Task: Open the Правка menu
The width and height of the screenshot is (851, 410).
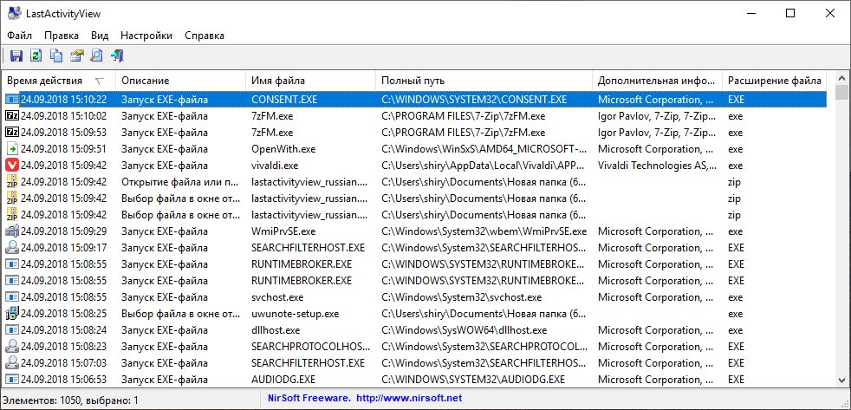Action: point(62,36)
